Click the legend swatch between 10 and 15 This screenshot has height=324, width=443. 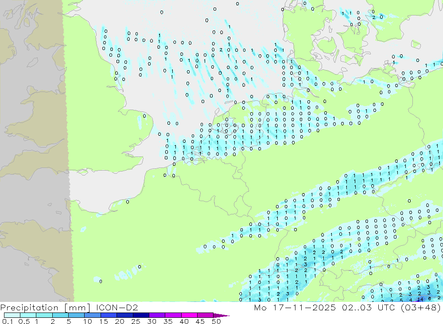coord(93,315)
